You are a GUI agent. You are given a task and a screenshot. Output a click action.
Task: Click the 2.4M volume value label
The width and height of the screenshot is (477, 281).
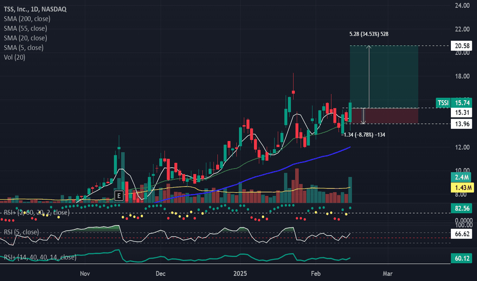(462, 177)
